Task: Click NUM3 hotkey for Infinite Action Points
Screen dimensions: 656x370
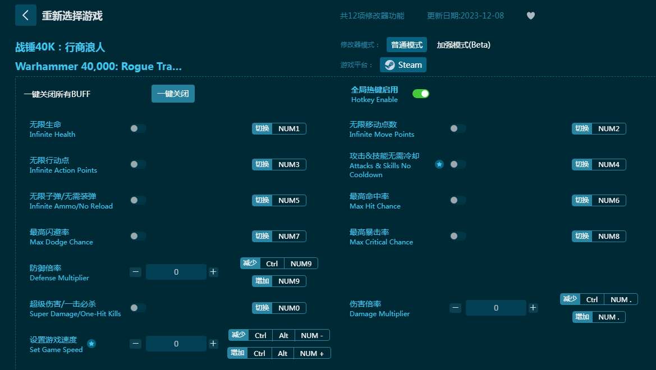Action: coord(279,165)
